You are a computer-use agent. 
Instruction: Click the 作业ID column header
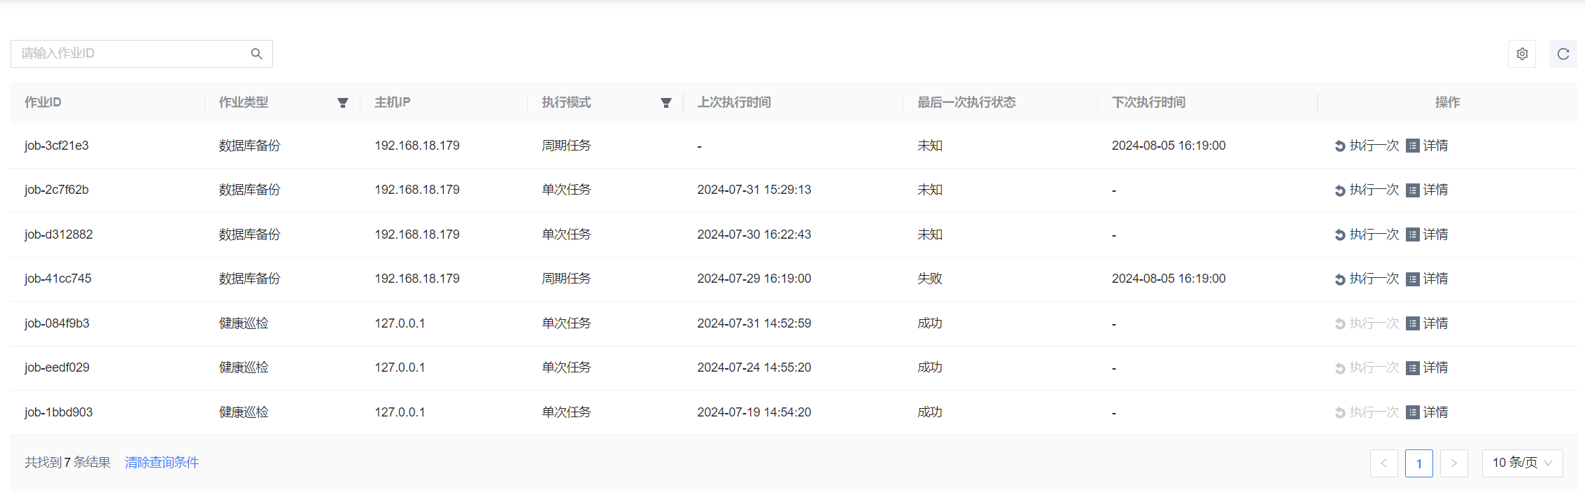[x=43, y=102]
